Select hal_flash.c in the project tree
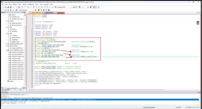This screenshot has width=202, height=109. (15, 31)
